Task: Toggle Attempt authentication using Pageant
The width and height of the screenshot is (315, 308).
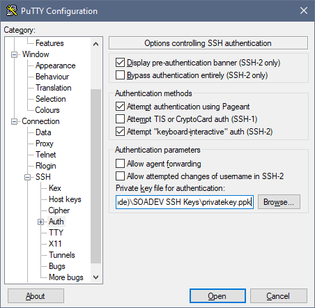Action: point(120,107)
